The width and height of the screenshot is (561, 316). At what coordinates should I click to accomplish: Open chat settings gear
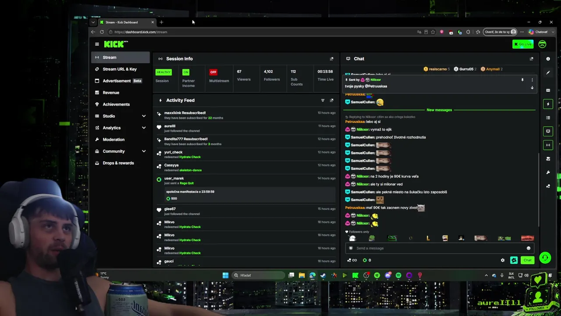click(503, 260)
